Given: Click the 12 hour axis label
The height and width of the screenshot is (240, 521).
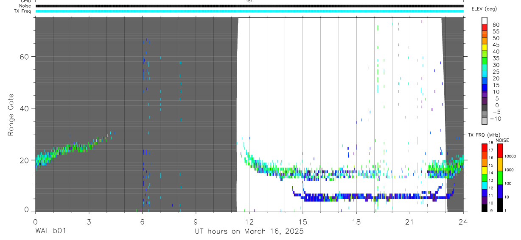Looking at the screenshot, I should pos(249,221).
